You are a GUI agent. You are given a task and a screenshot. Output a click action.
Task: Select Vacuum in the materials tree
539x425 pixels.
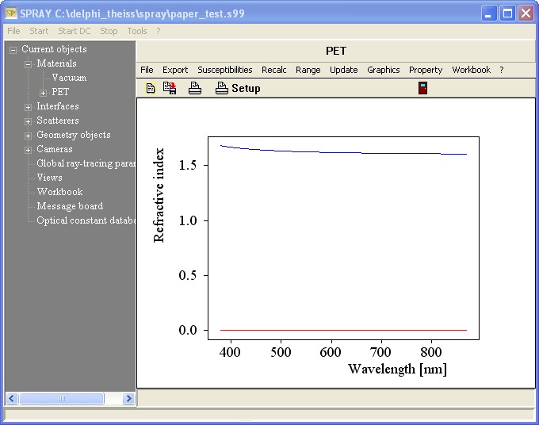[69, 78]
